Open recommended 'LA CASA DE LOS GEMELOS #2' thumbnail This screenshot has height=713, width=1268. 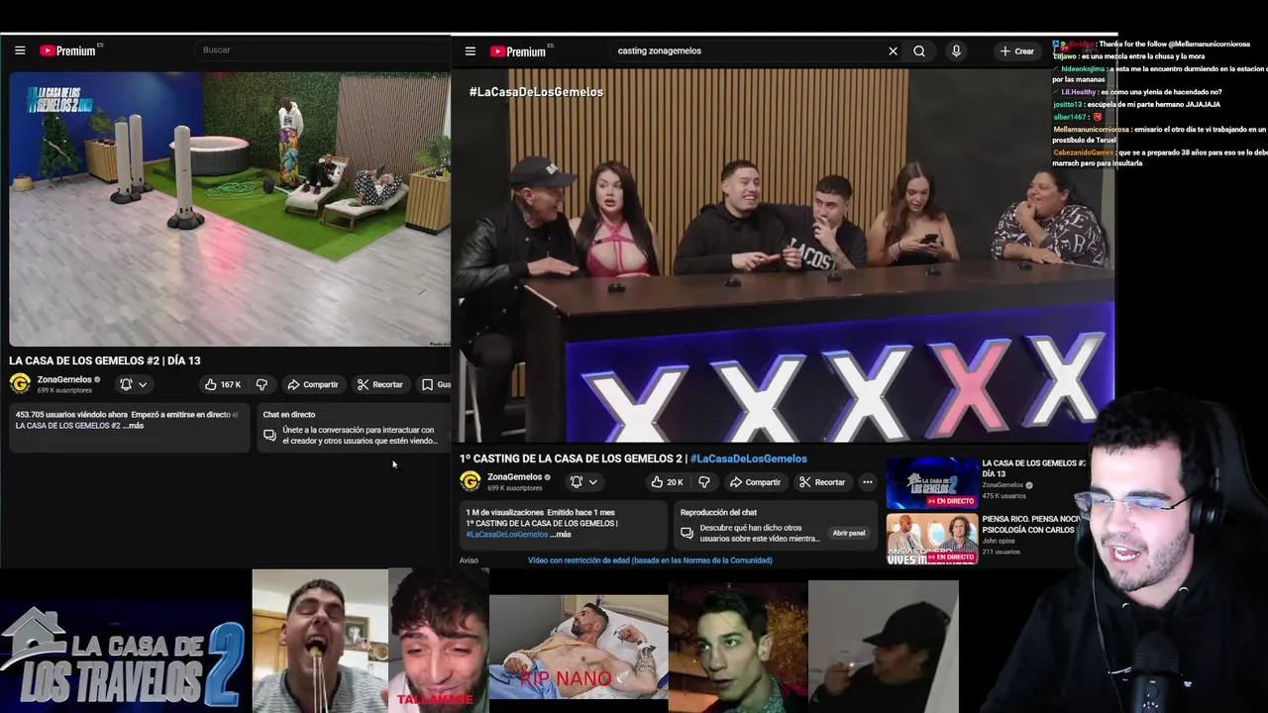932,483
